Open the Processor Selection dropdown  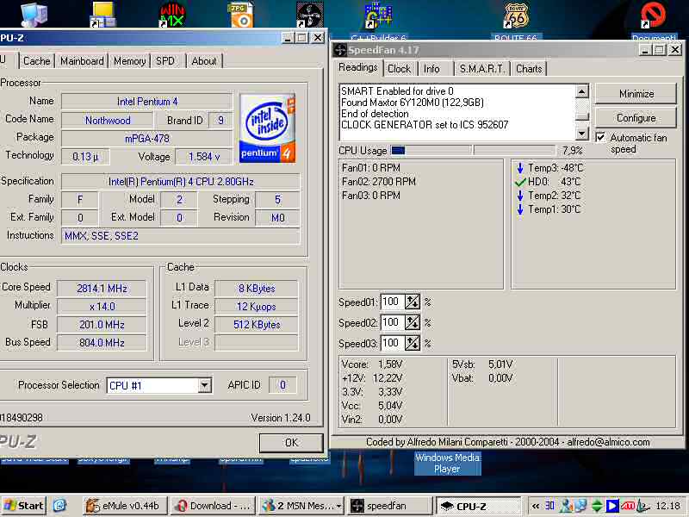[x=204, y=385]
